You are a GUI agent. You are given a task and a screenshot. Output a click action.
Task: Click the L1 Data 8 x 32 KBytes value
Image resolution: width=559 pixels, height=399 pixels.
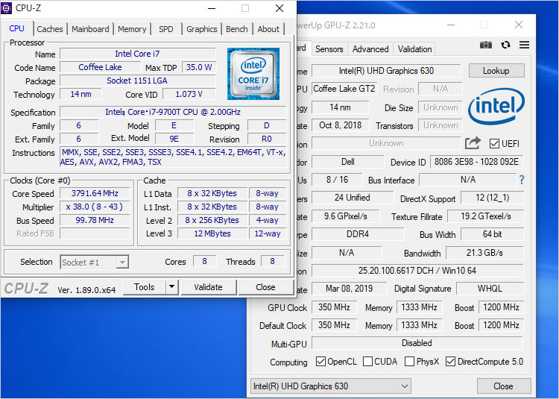(x=212, y=193)
